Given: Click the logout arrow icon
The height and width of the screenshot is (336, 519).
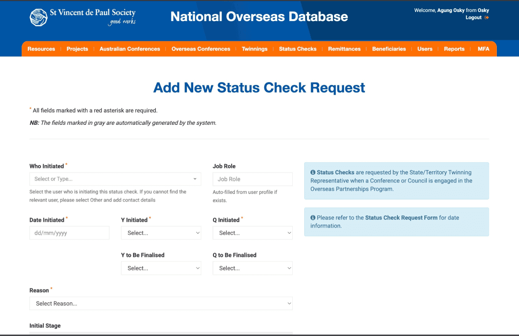Looking at the screenshot, I should [486, 18].
